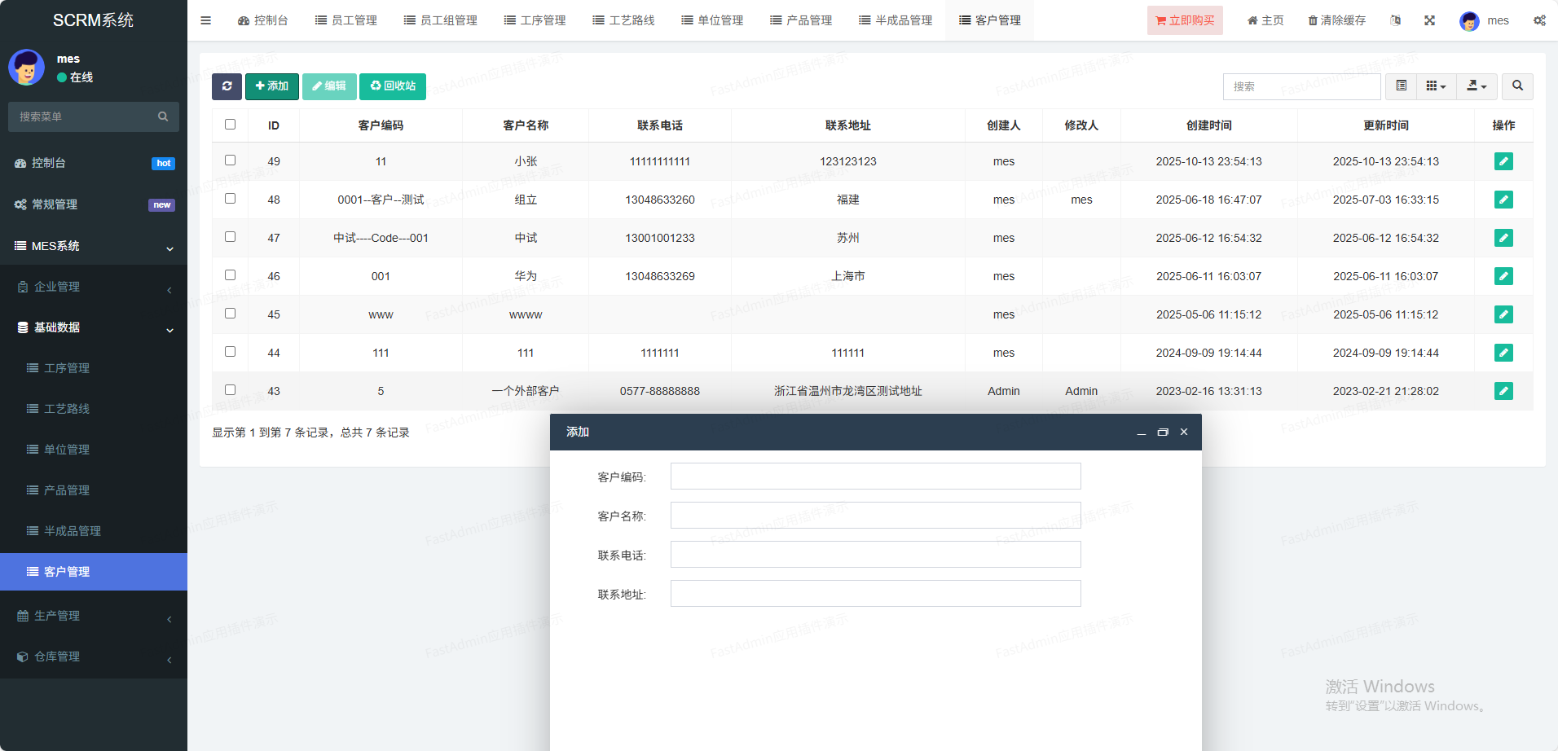
Task: Click the edit pencil for row ID 49
Action: tap(1503, 161)
